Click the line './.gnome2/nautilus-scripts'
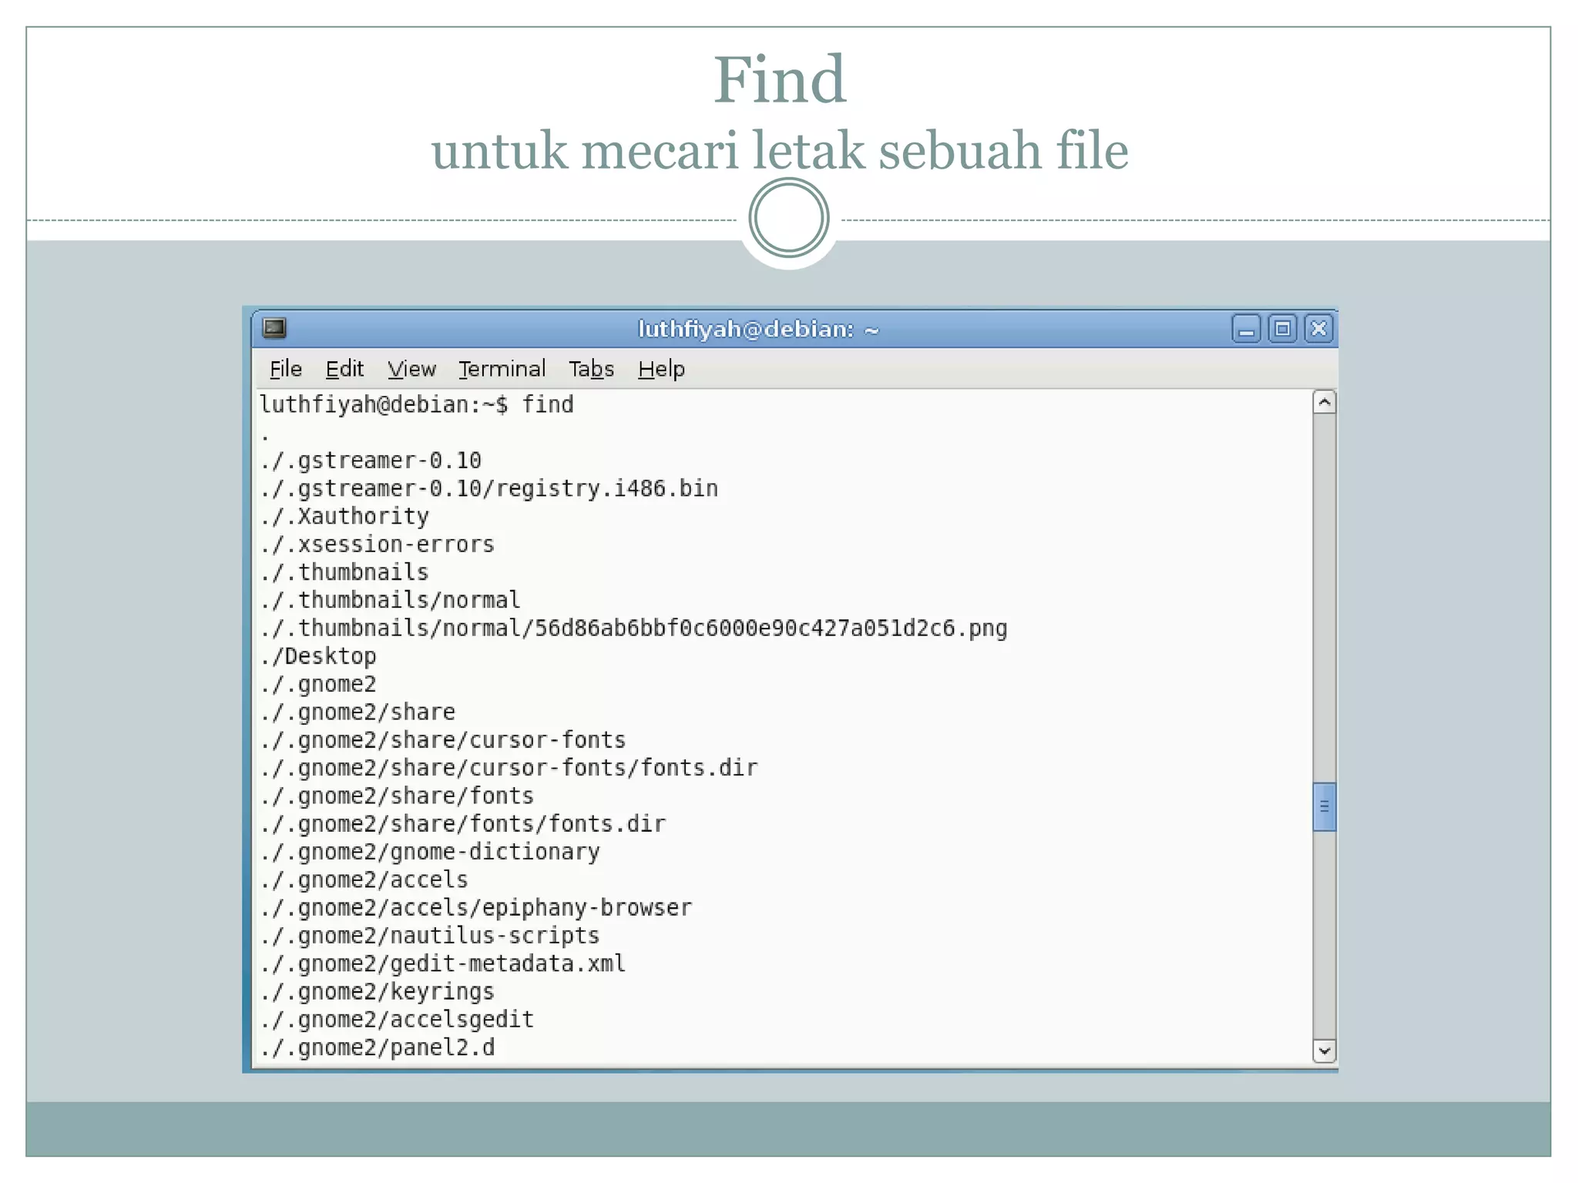 (x=430, y=936)
